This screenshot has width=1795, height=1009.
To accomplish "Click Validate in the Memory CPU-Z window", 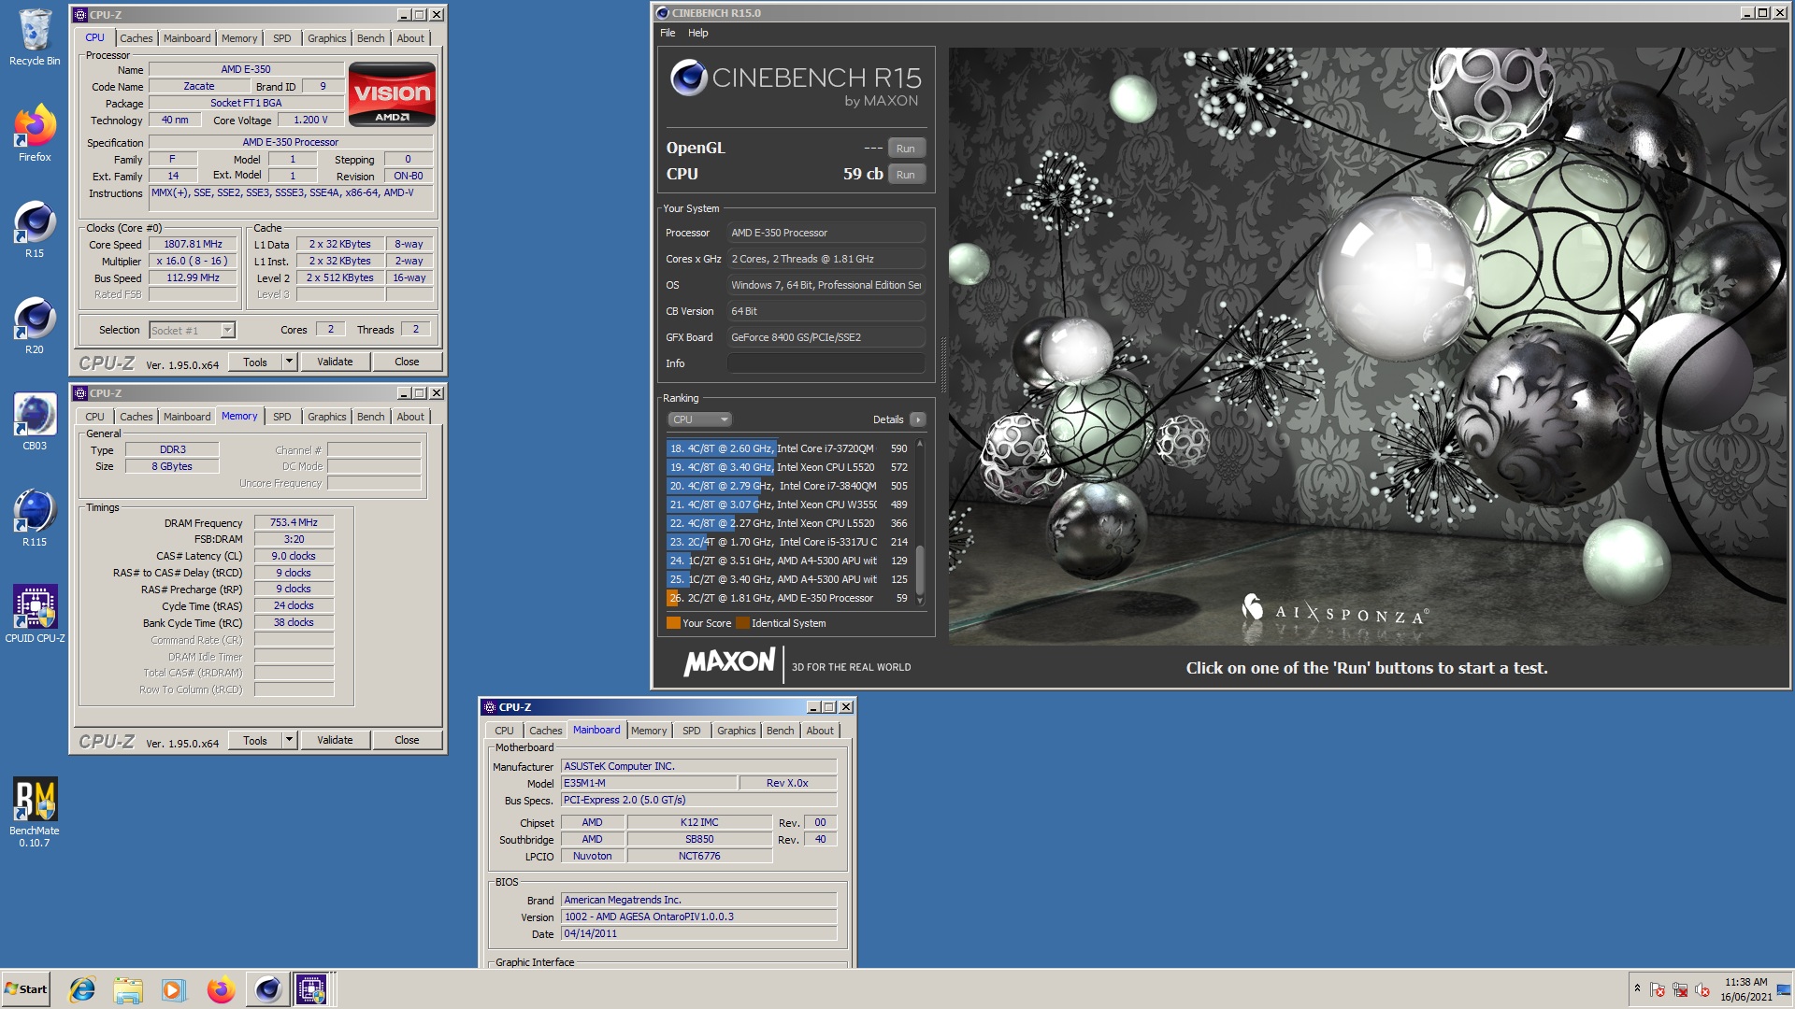I will pyautogui.click(x=335, y=740).
